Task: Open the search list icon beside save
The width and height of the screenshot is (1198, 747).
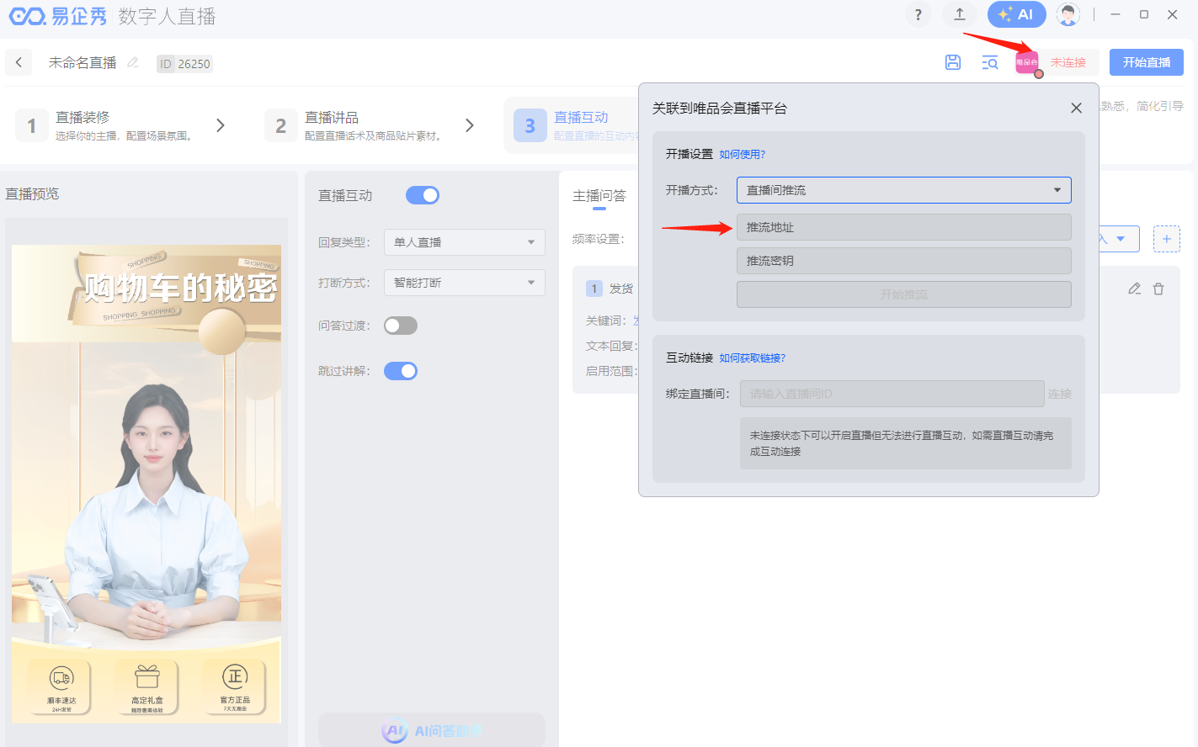Action: tap(990, 62)
